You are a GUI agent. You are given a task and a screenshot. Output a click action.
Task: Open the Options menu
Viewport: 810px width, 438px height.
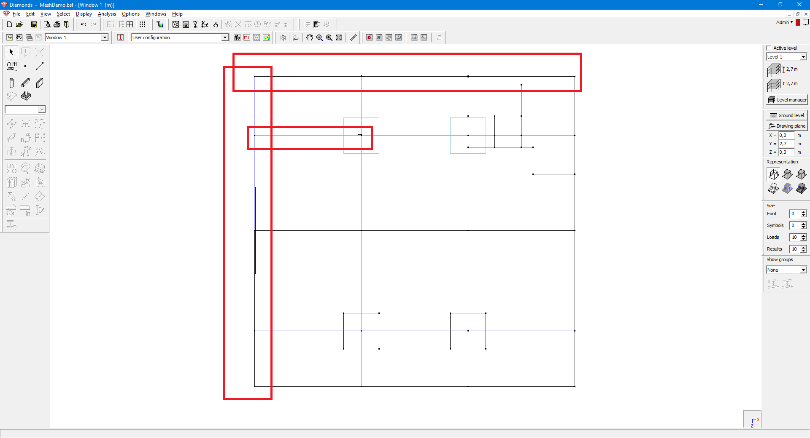[x=131, y=14]
